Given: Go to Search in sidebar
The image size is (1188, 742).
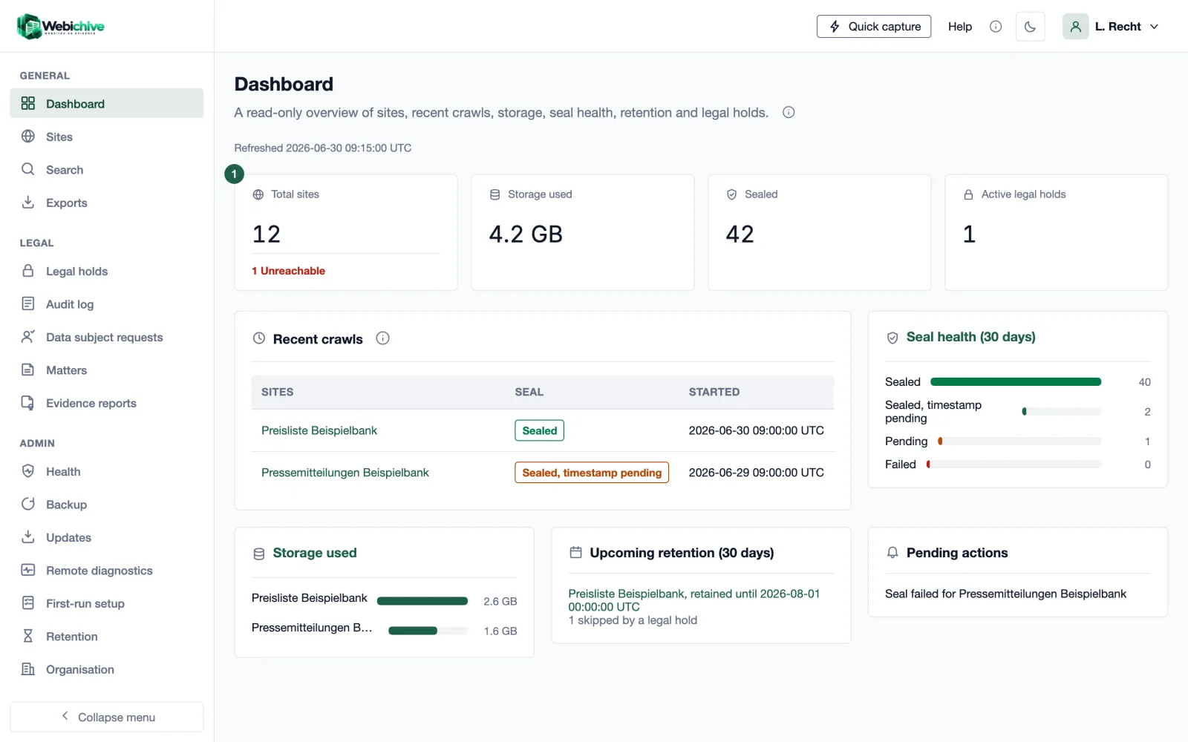Looking at the screenshot, I should click(x=107, y=170).
